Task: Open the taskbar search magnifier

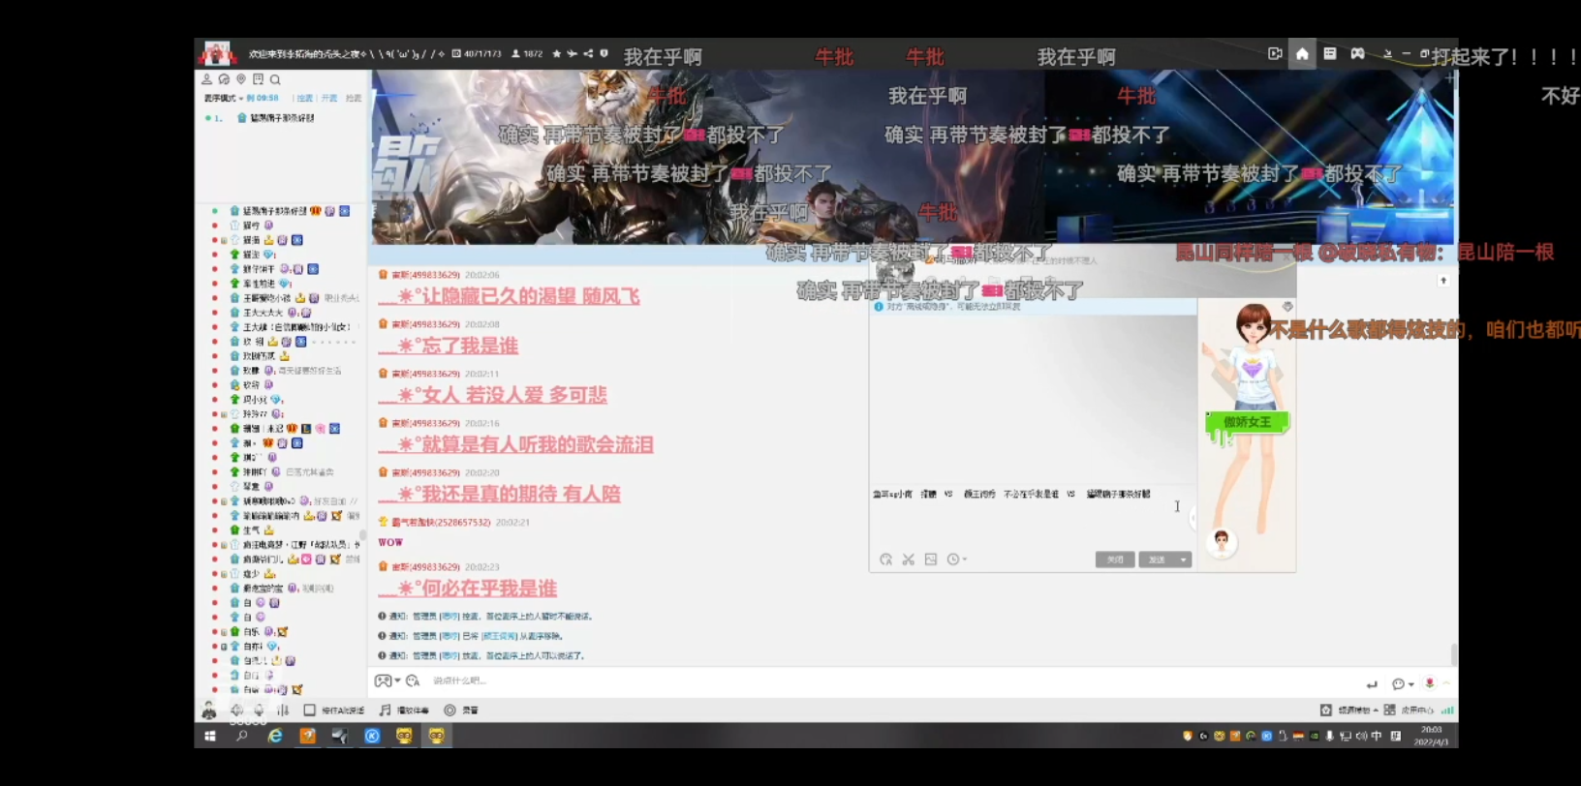Action: [x=242, y=736]
